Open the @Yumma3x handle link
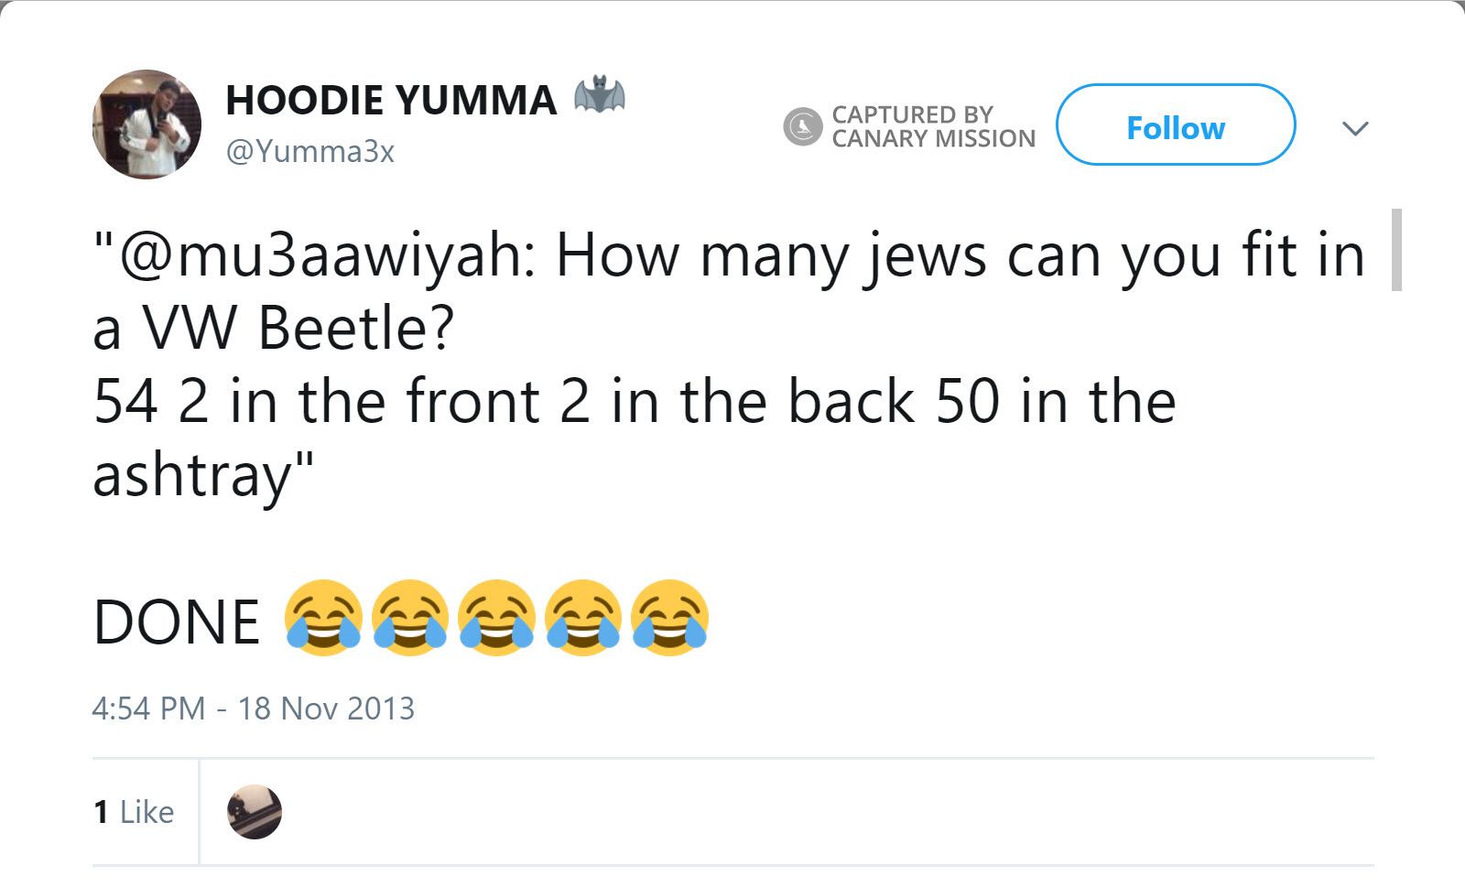The image size is (1465, 887). point(310,151)
